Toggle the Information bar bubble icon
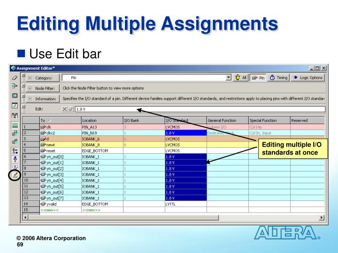The width and height of the screenshot is (338, 253). pyautogui.click(x=15, y=166)
